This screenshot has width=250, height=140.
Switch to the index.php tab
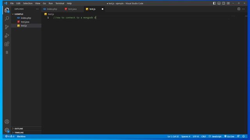click(52, 9)
